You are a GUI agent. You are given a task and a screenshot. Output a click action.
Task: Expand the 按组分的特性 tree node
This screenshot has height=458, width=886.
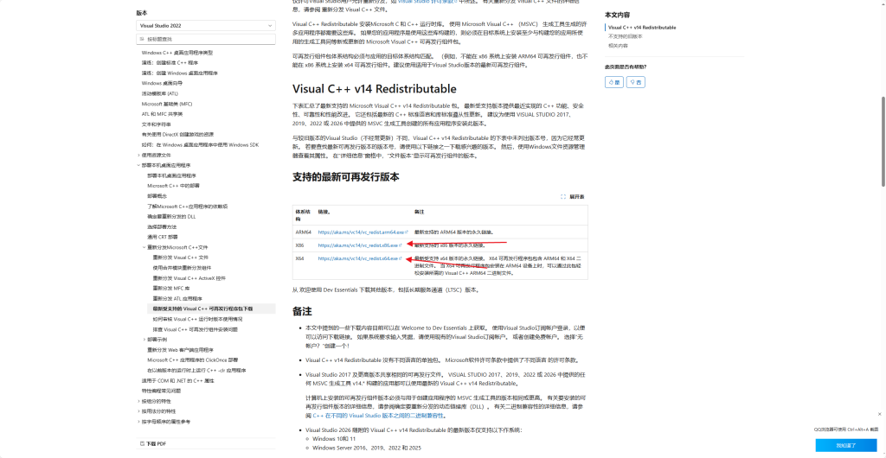[x=138, y=401]
